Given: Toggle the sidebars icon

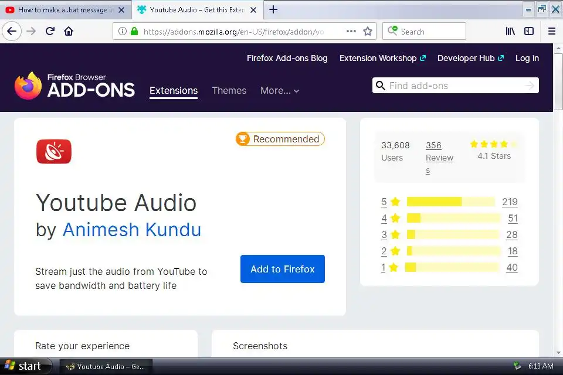Looking at the screenshot, I should tap(529, 31).
